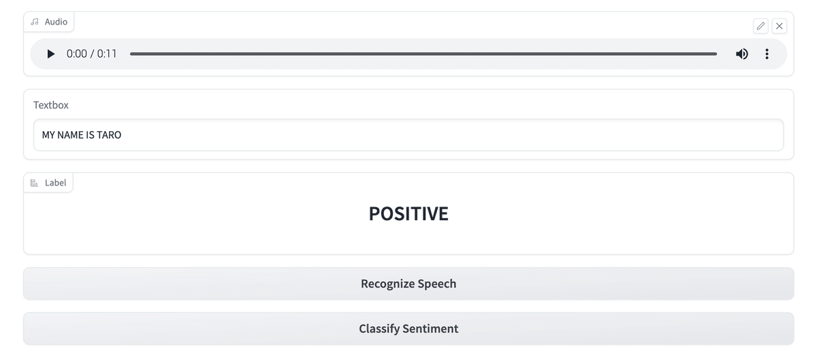
Task: Mute the audio with the speaker icon
Action: pyautogui.click(x=741, y=54)
